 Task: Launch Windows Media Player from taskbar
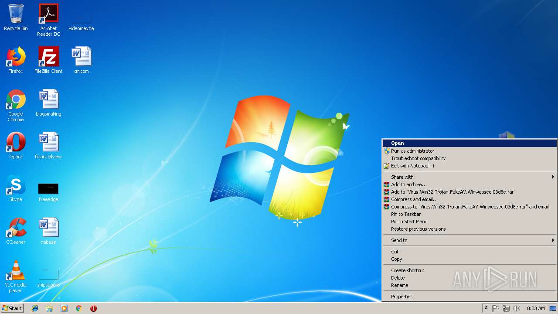click(64, 308)
